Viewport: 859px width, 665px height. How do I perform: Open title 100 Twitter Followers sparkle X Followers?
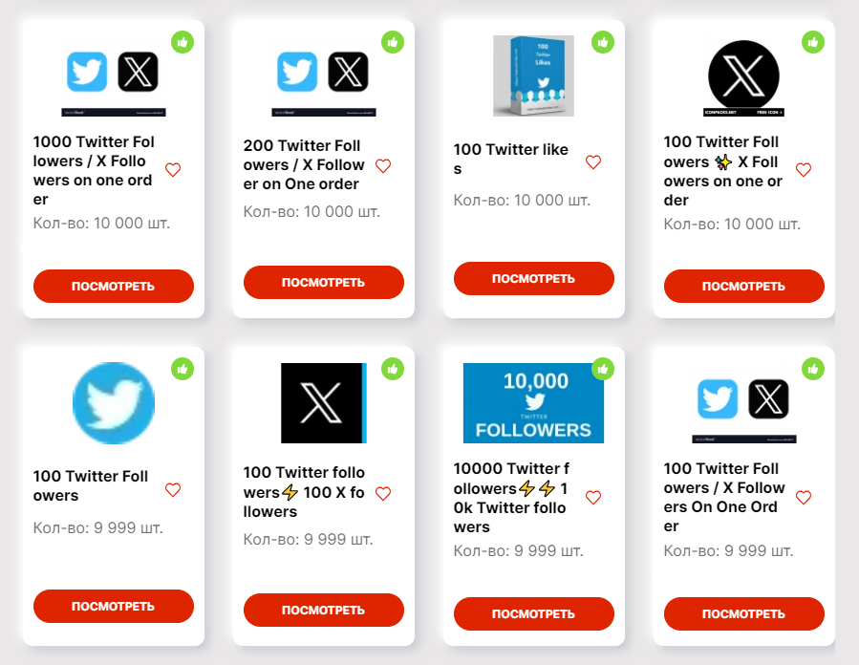(723, 171)
